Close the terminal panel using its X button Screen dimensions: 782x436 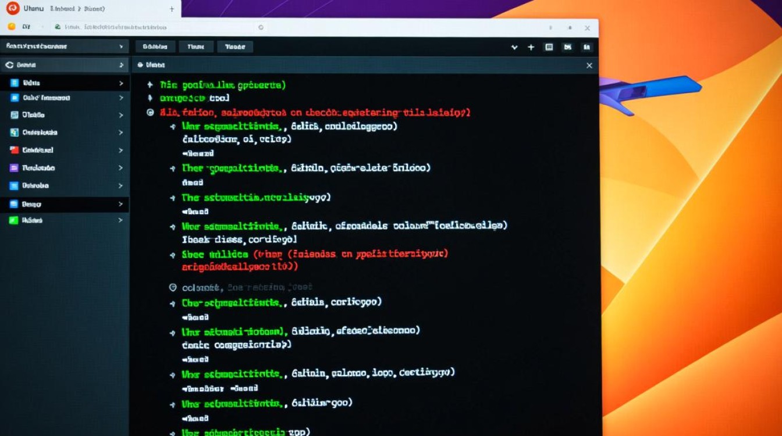589,66
